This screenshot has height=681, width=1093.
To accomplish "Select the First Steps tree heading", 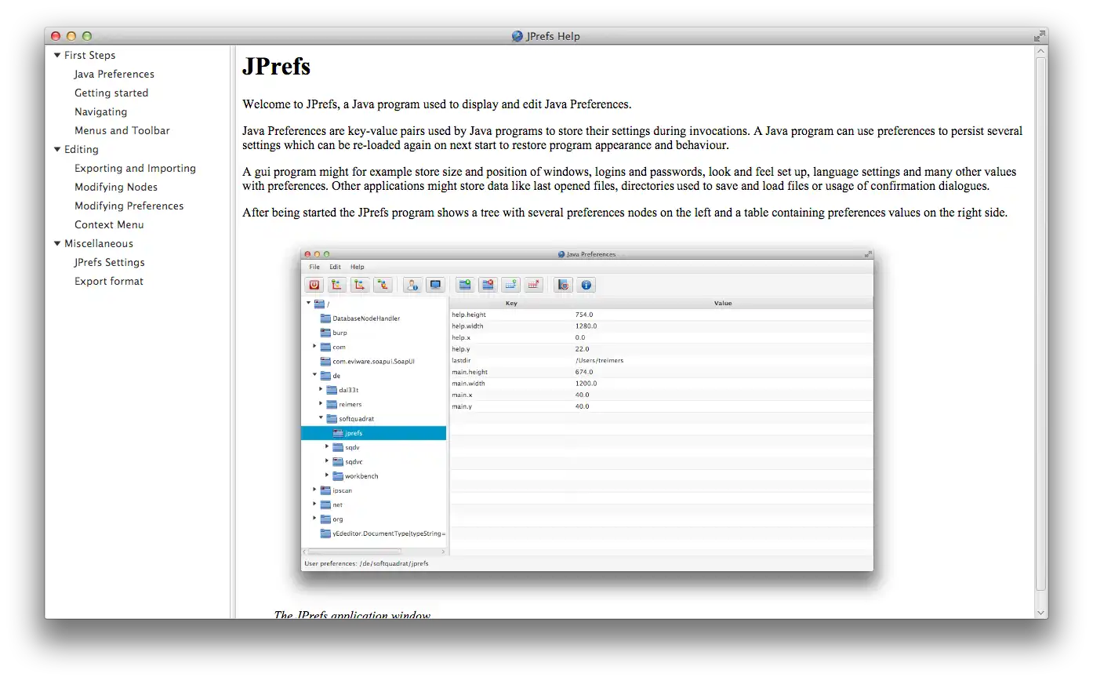I will [90, 55].
